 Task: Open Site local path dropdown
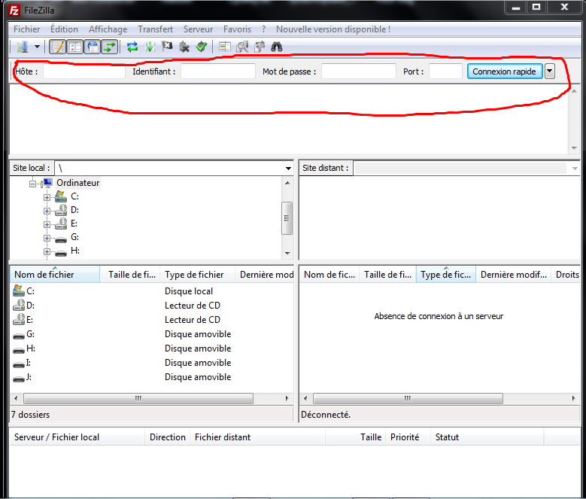(288, 168)
